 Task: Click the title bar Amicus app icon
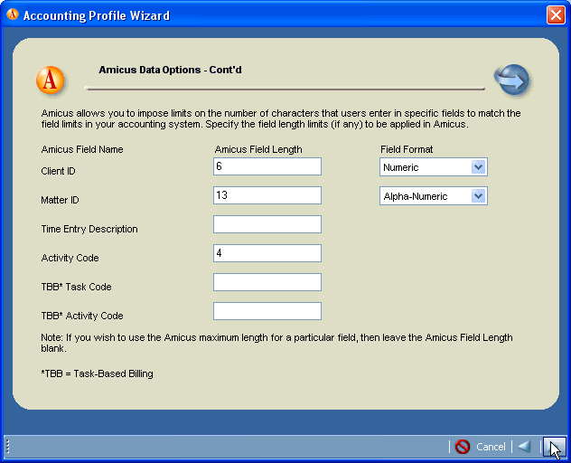pyautogui.click(x=13, y=14)
